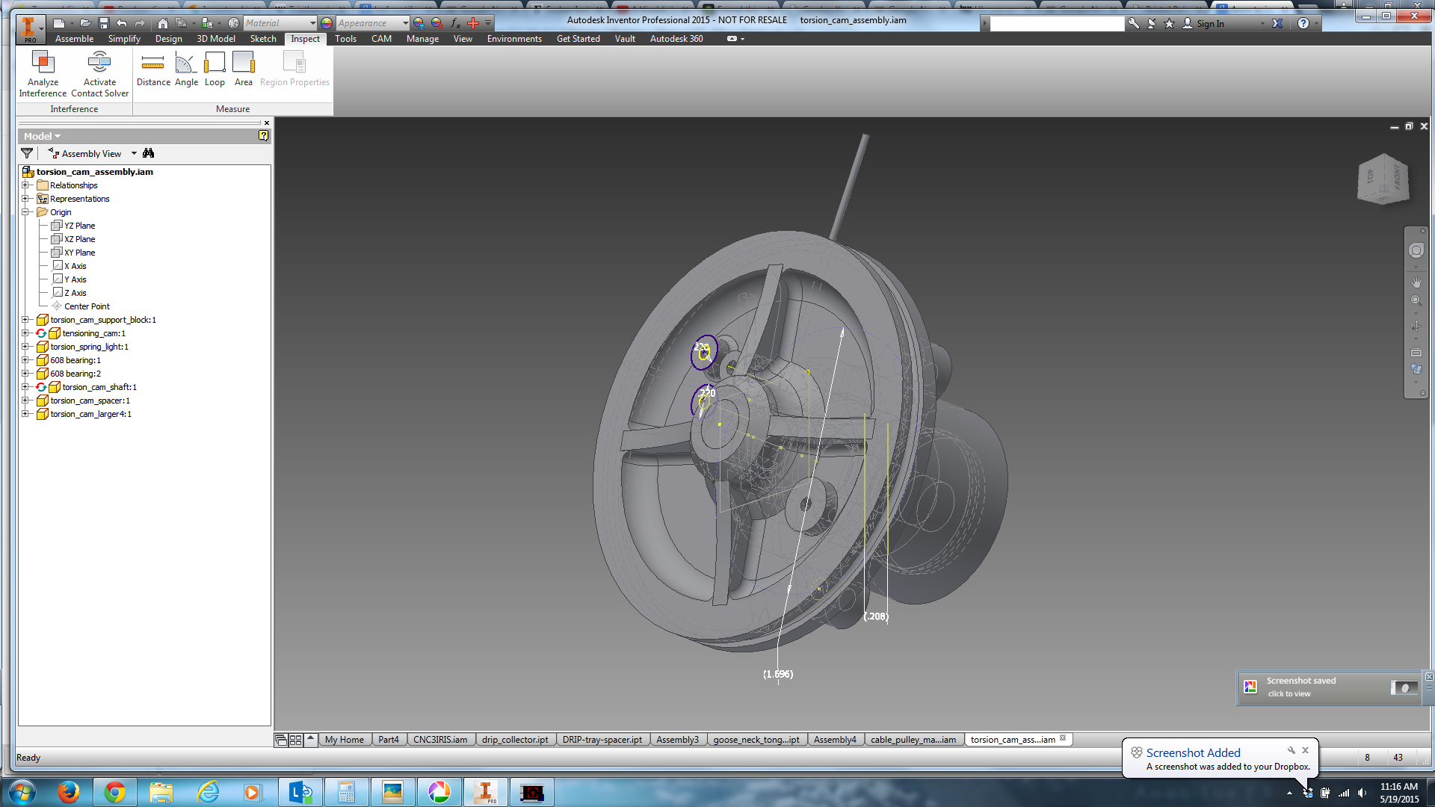Click the red plus icon in quick access
Viewport: 1435px width, 807px height.
[x=473, y=23]
